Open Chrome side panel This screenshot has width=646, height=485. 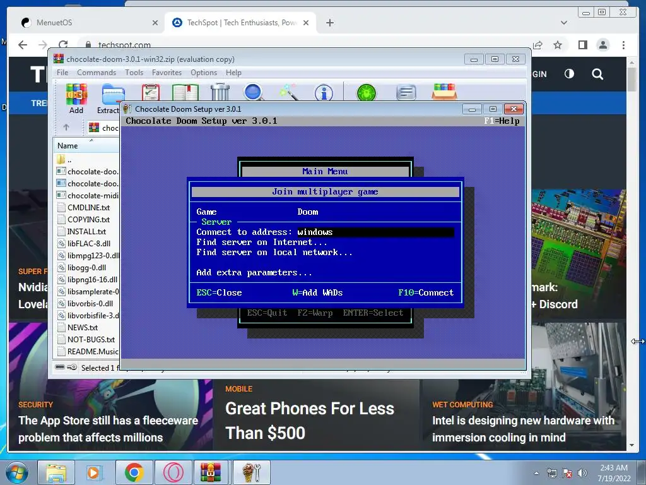point(582,45)
